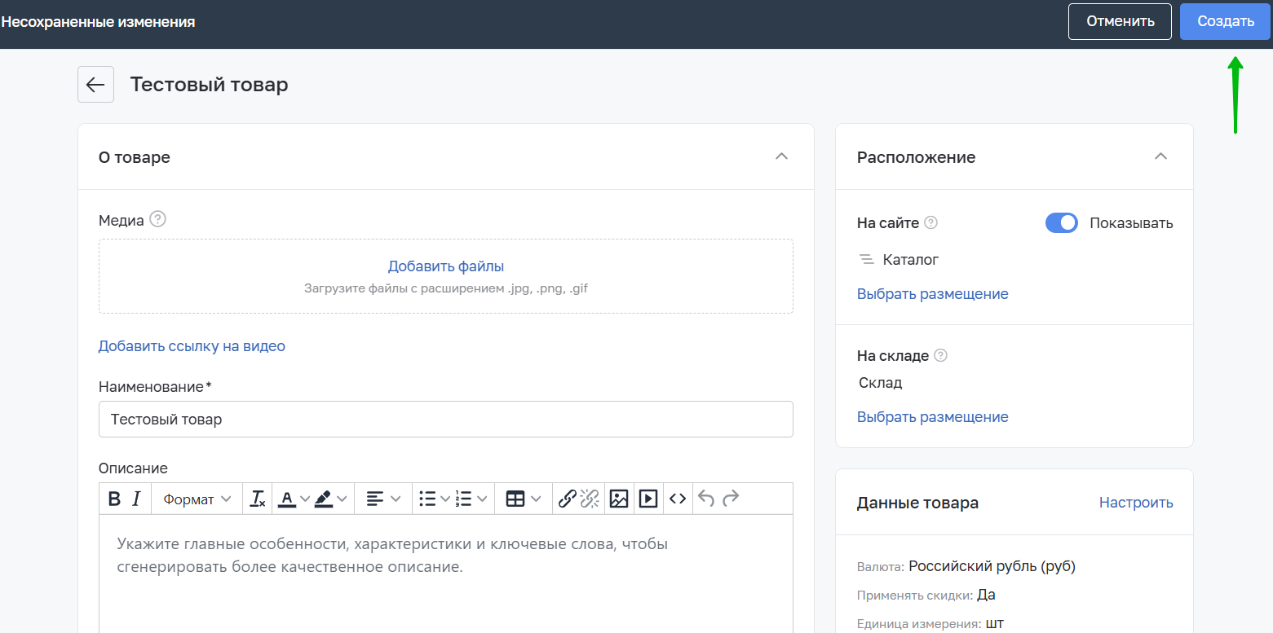Open the Формат dropdown in the editor

(x=196, y=498)
